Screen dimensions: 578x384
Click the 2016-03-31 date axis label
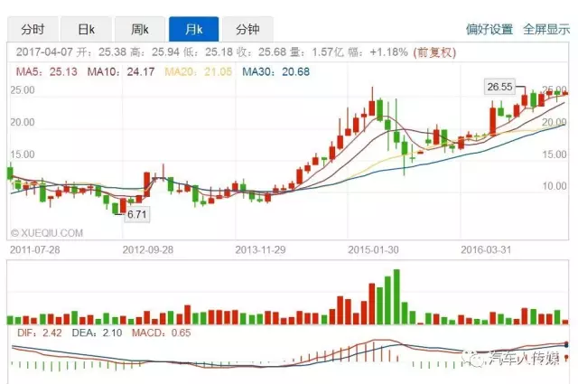point(486,249)
